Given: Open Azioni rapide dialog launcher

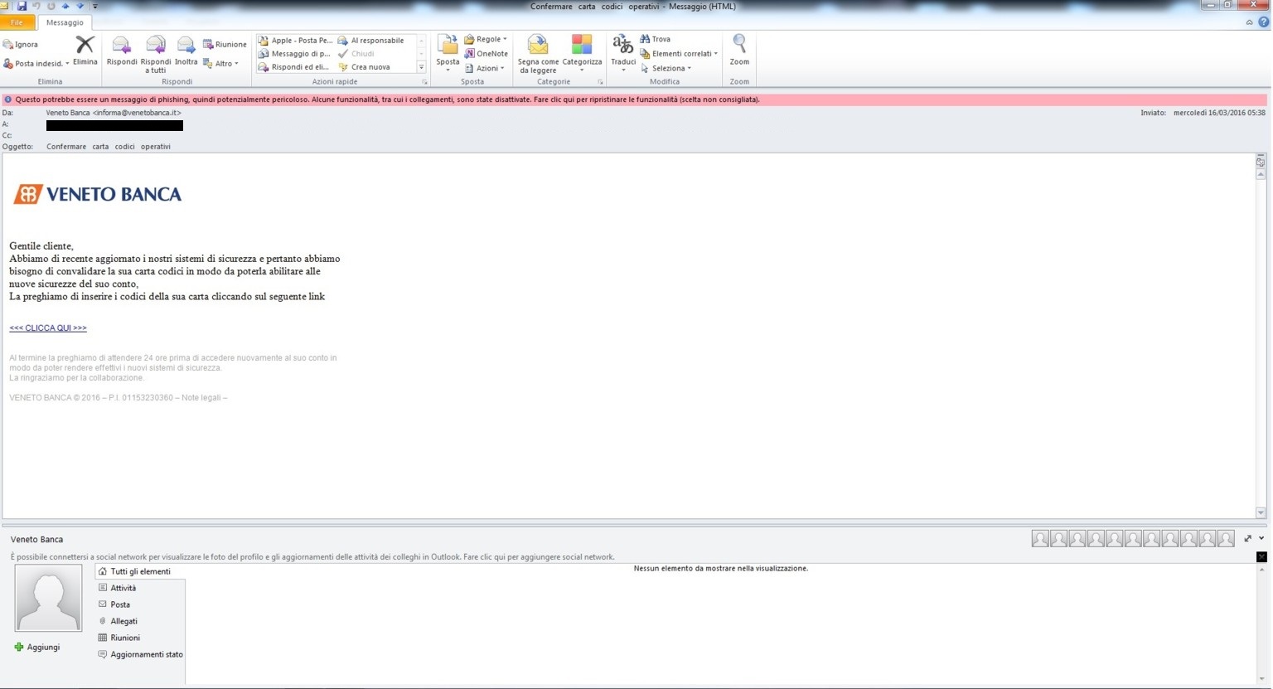Looking at the screenshot, I should pos(424,82).
